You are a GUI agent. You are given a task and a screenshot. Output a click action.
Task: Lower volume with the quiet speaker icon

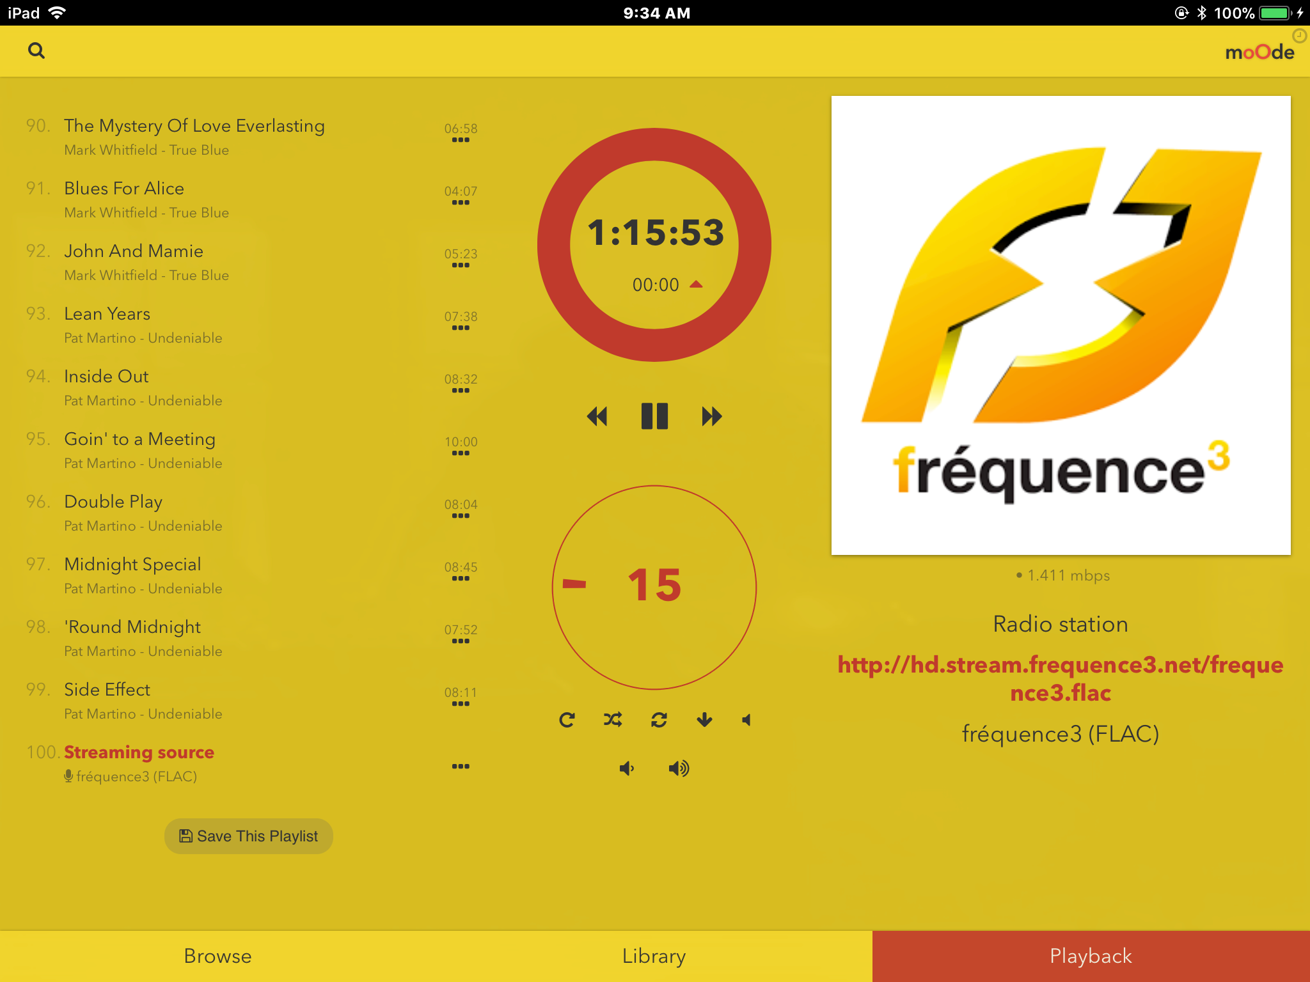point(627,768)
